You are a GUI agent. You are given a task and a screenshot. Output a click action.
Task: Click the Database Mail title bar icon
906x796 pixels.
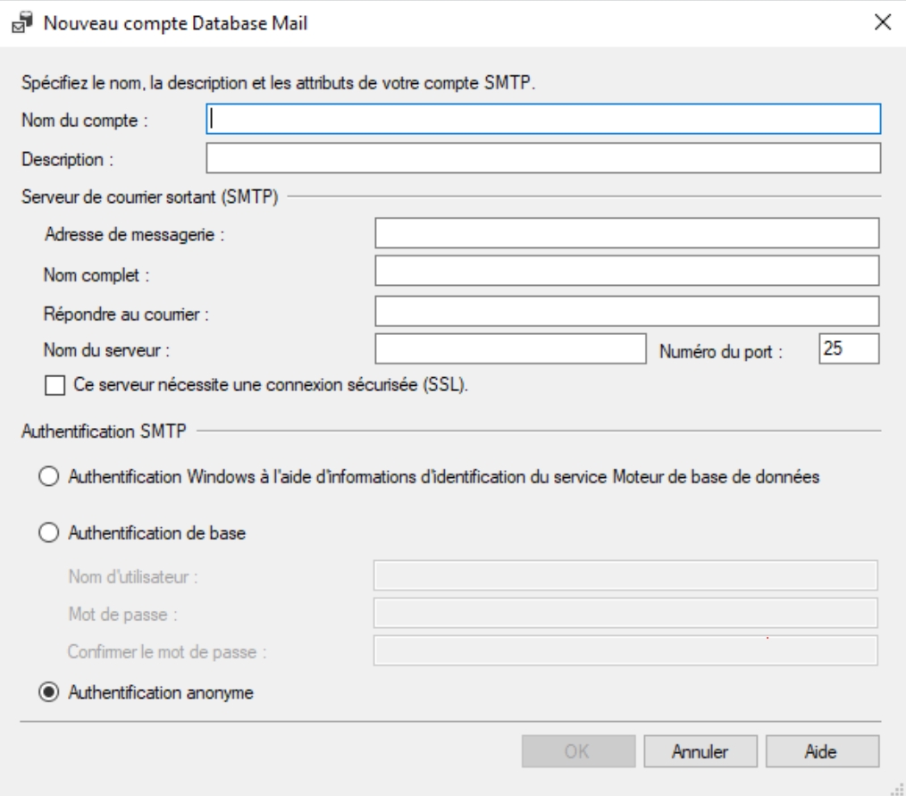(x=19, y=23)
